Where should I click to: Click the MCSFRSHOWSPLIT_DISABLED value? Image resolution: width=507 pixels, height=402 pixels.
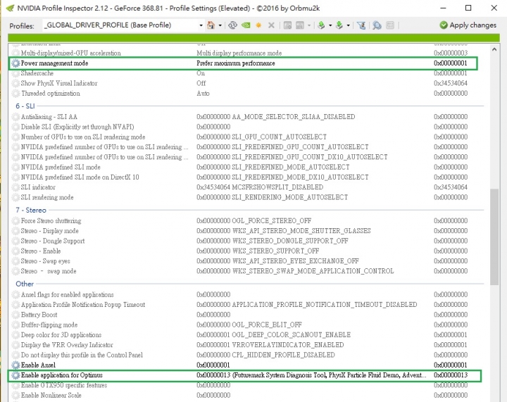coord(277,187)
